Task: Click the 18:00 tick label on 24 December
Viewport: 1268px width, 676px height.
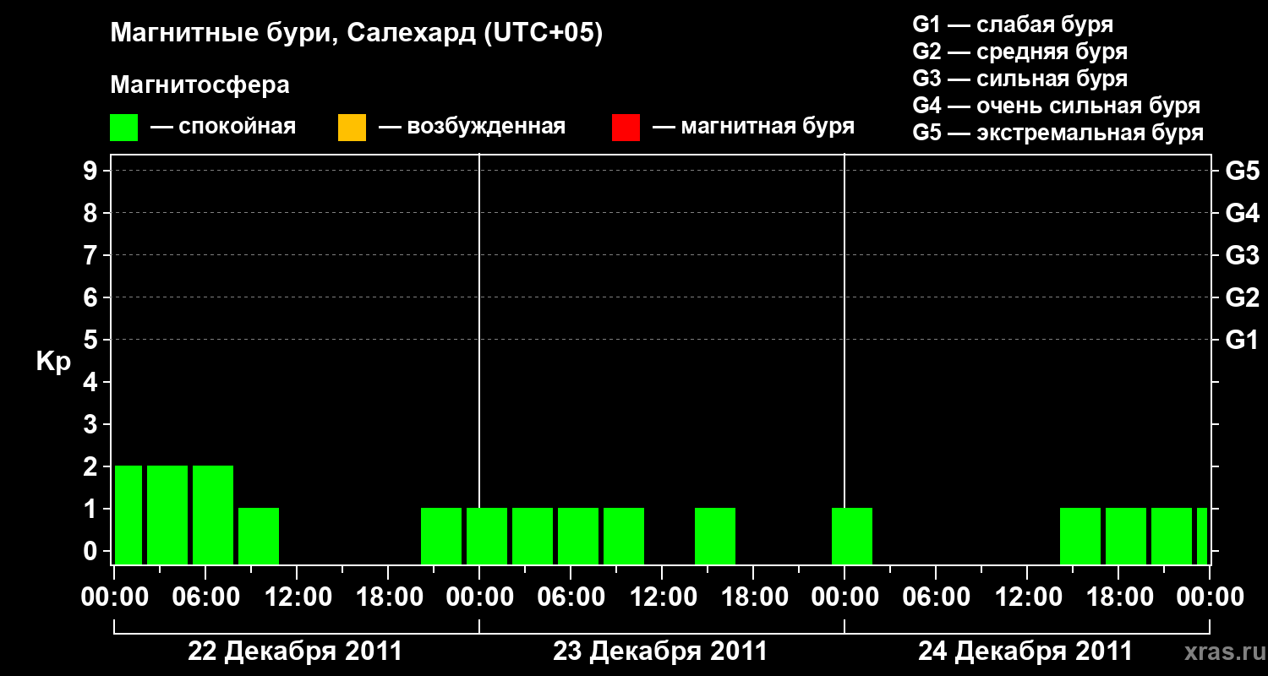Action: [1118, 597]
